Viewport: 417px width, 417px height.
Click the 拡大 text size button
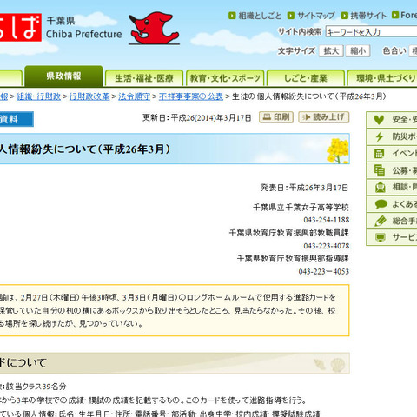(x=331, y=51)
